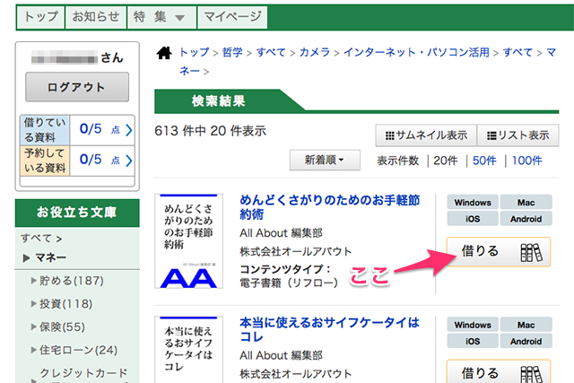This screenshot has height=383, width=574.
Task: Click the Android badge on the first book
Action: pos(526,219)
